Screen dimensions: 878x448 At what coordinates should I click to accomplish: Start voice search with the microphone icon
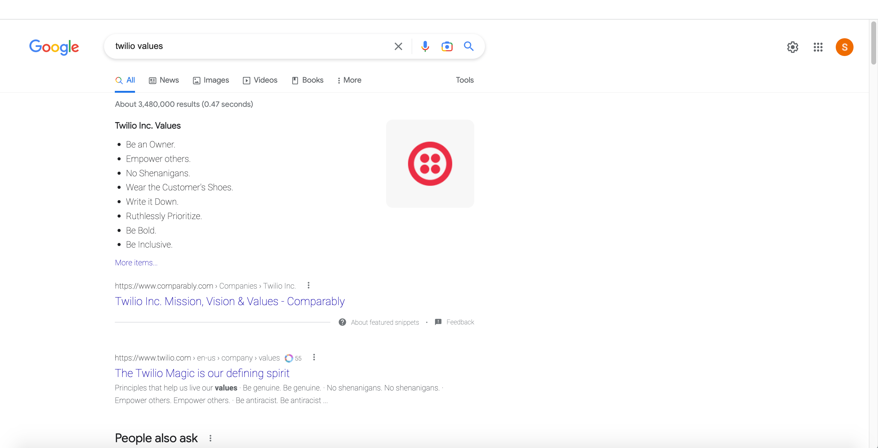(x=425, y=46)
